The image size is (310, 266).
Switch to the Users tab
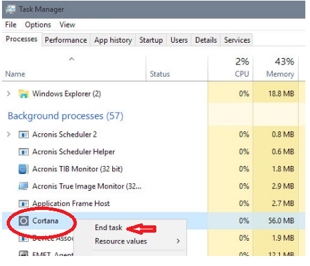click(x=179, y=40)
